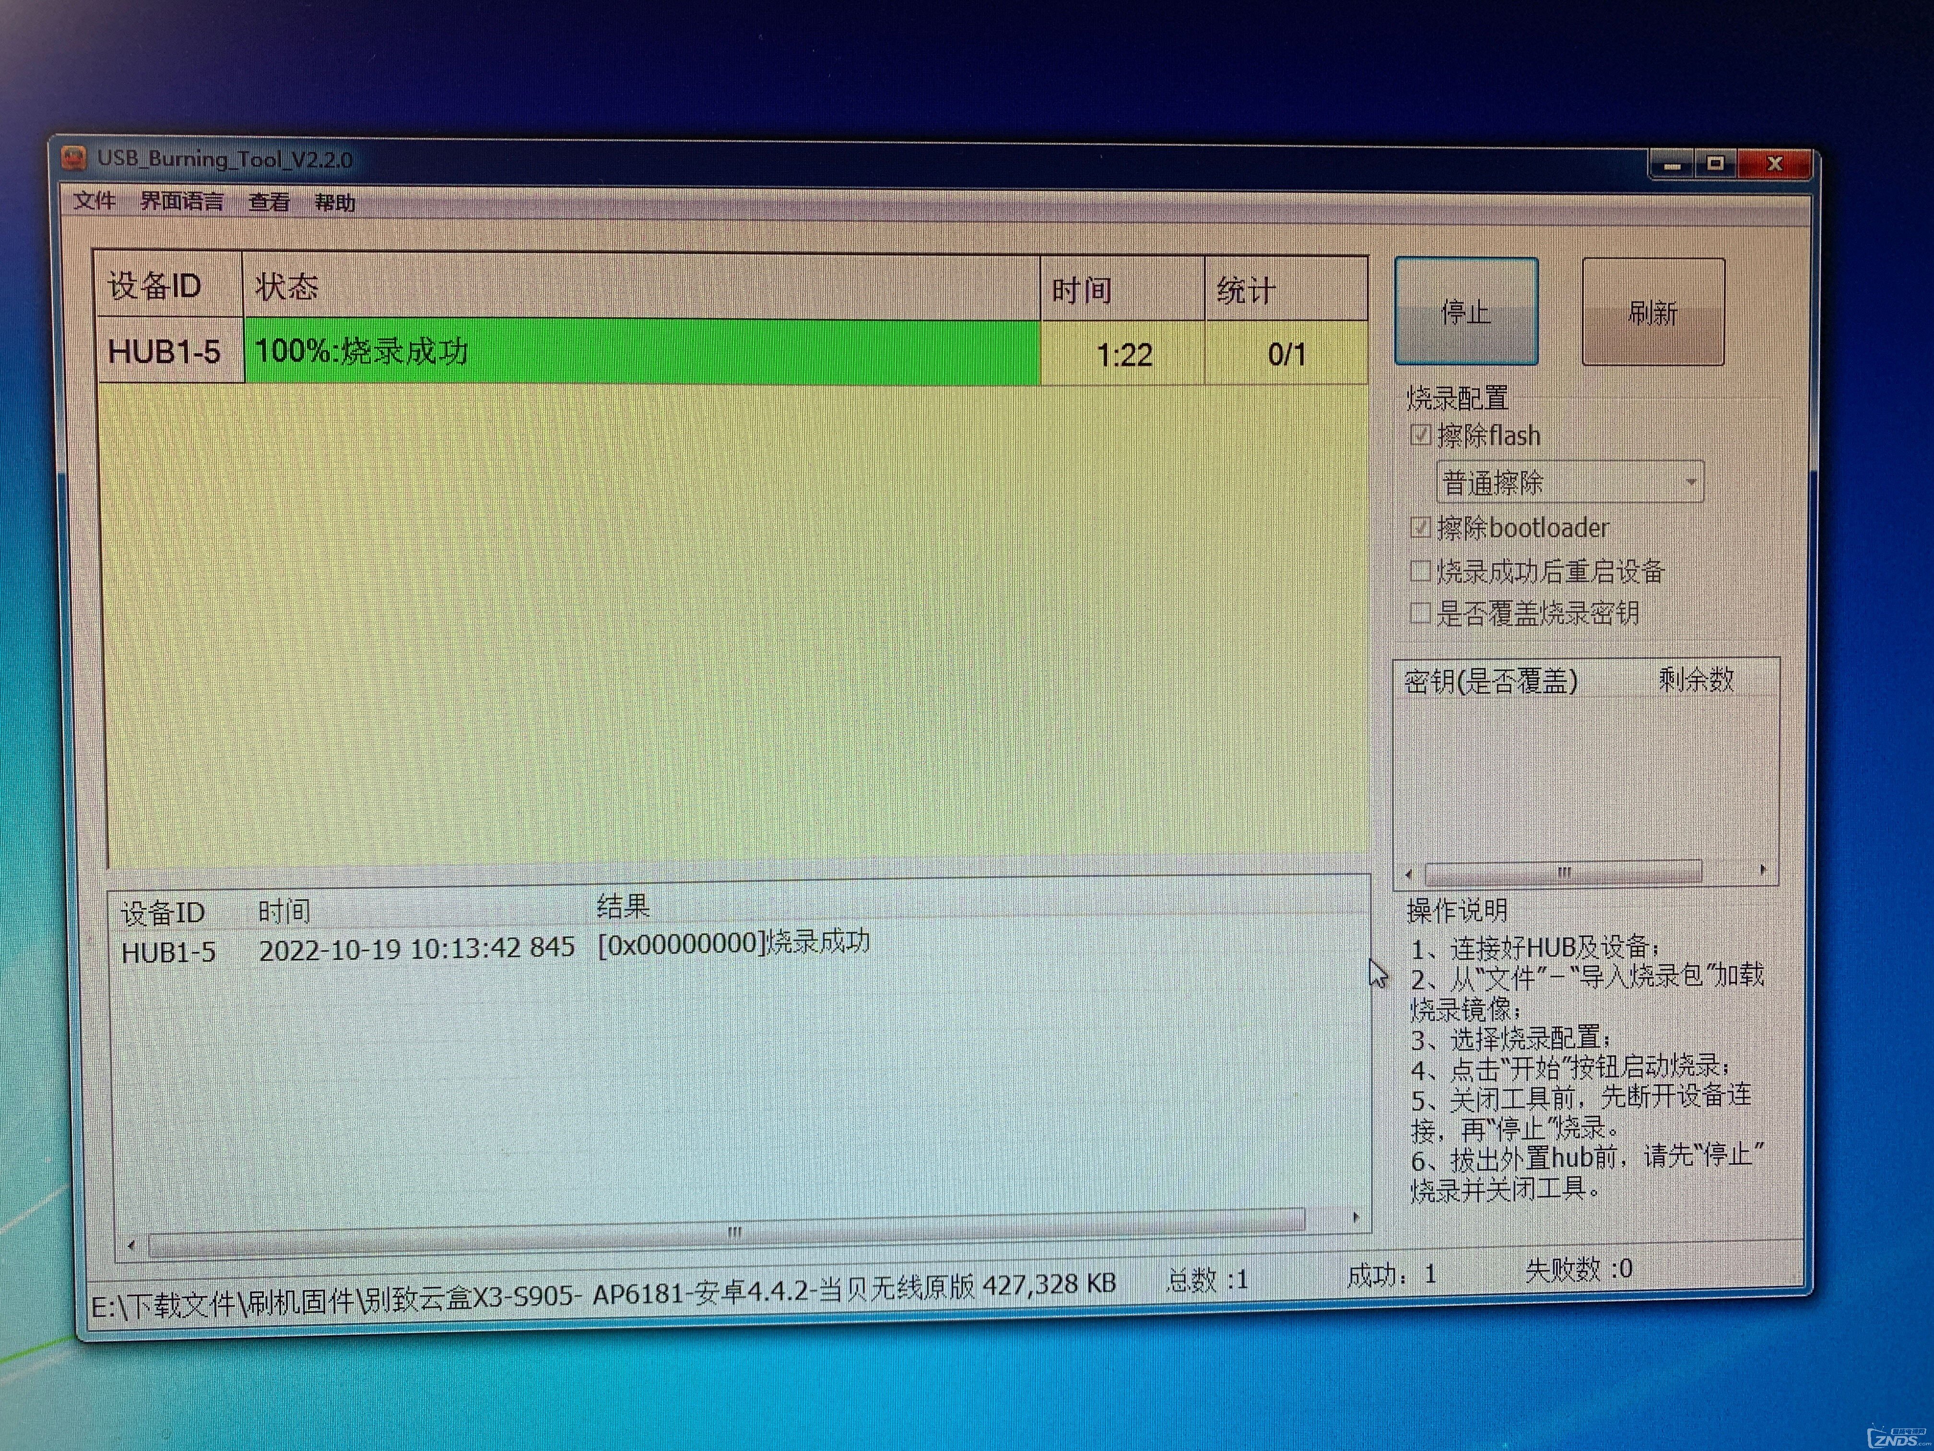Click the 0/1 statistics cell
The width and height of the screenshot is (1934, 1451).
coord(1286,354)
